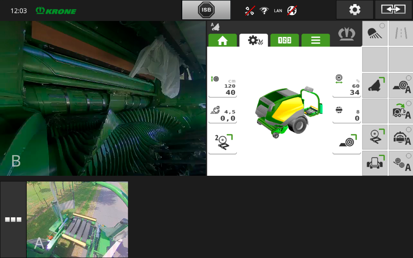Image resolution: width=413 pixels, height=258 pixels.
Task: Expand the three-squares camera panel handle
Action: pos(13,220)
